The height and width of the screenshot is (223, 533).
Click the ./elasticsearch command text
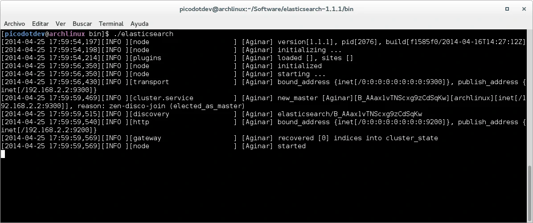point(143,34)
